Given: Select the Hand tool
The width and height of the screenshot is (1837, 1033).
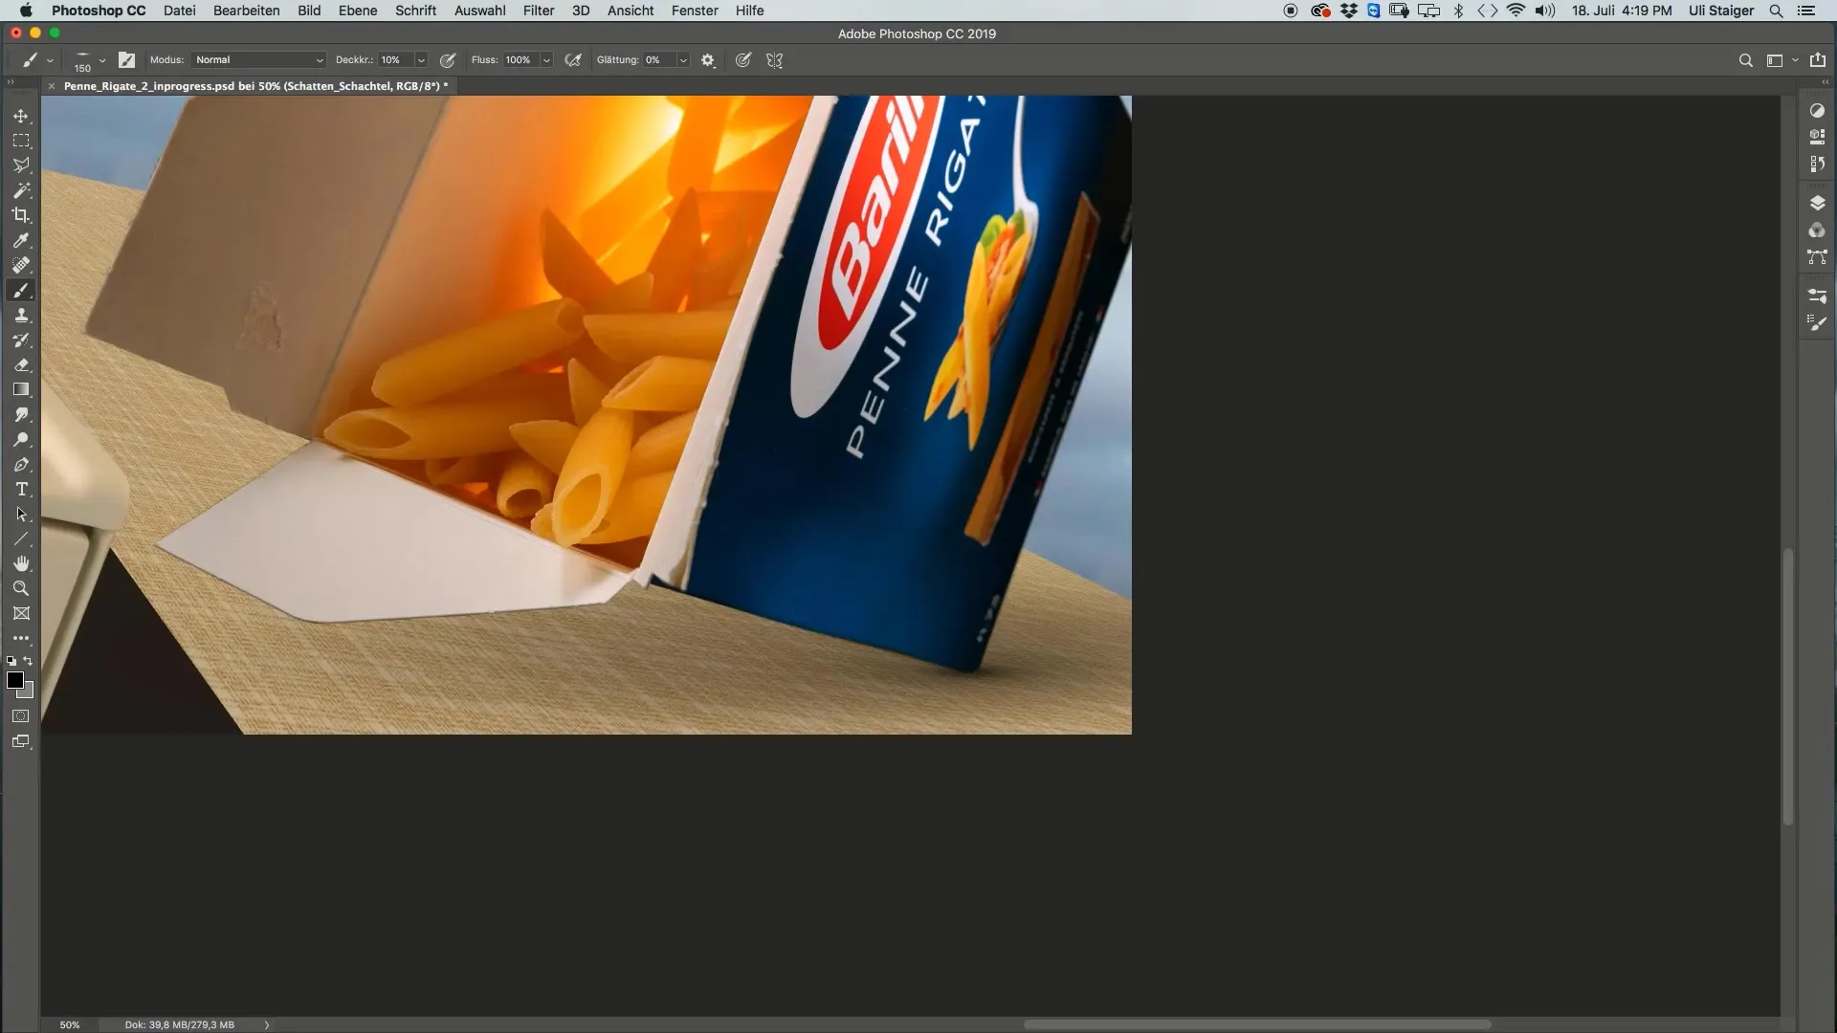Looking at the screenshot, I should (21, 563).
